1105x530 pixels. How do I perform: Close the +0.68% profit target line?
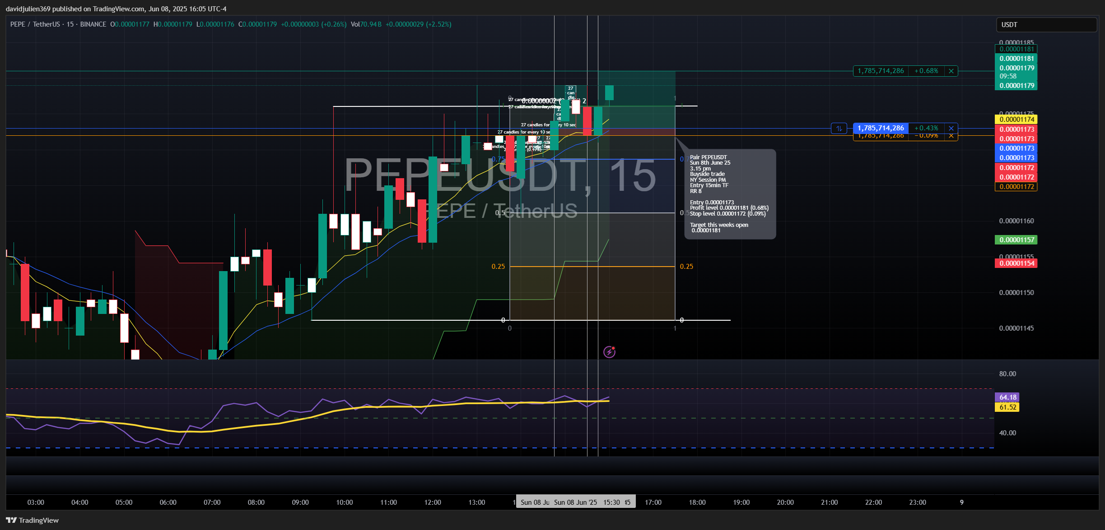click(951, 71)
